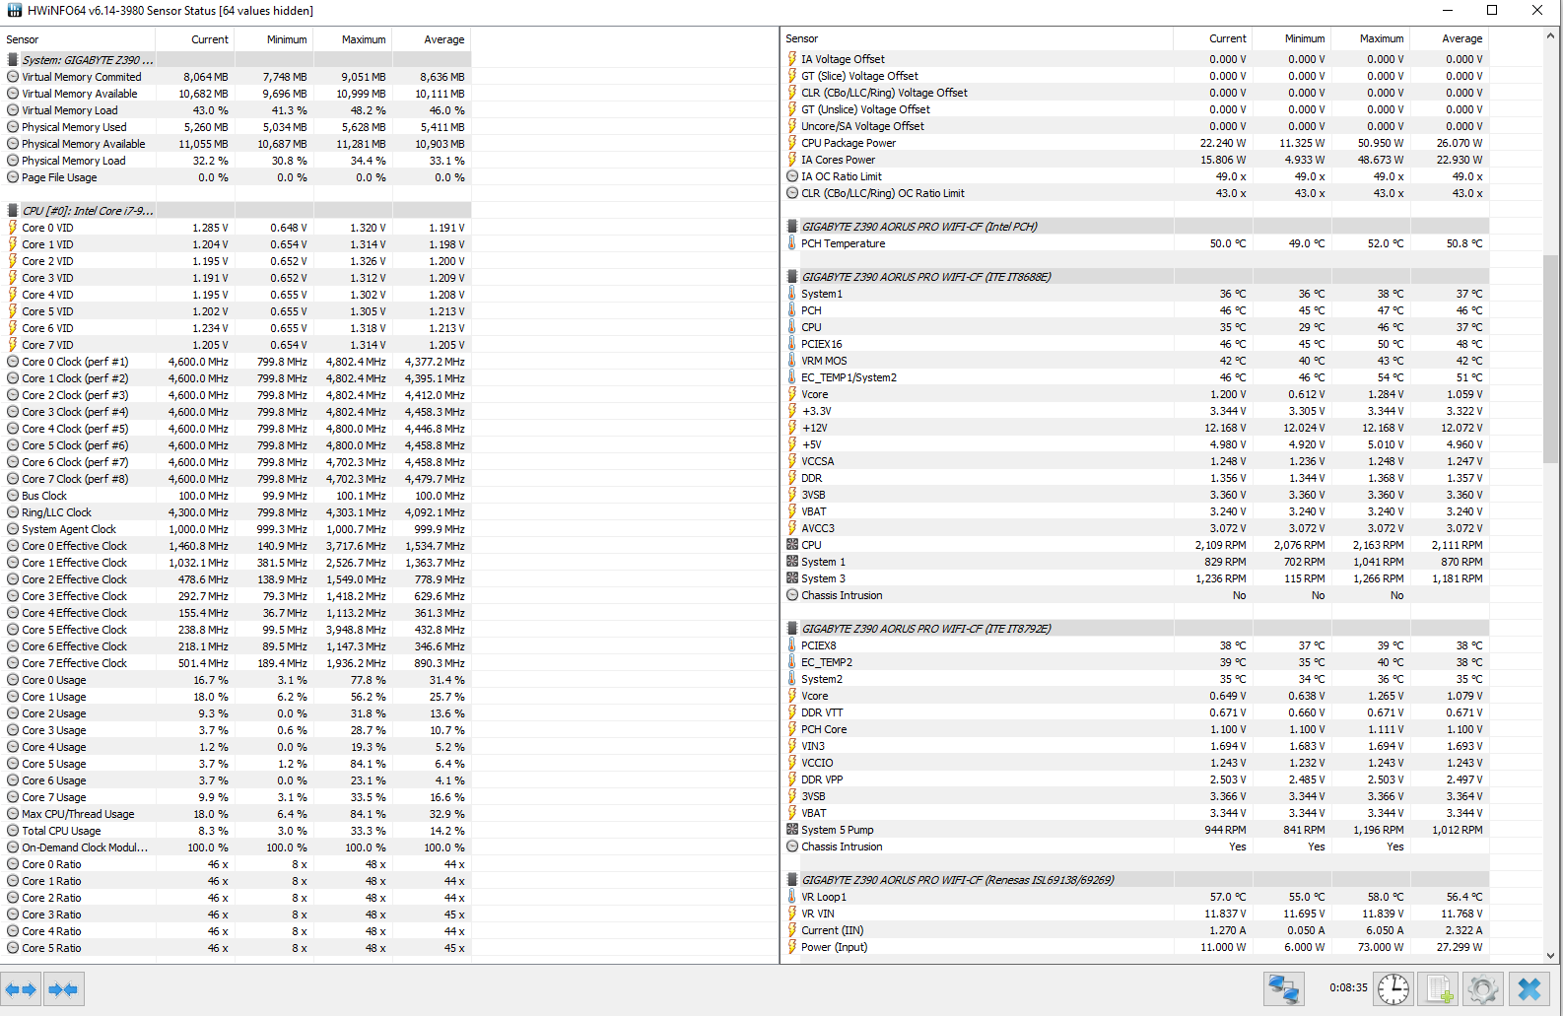Click the chip icon beside the ITE IT8792E header
This screenshot has height=1016, width=1563.
(x=792, y=629)
